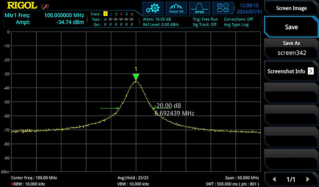Screen dimensions: 319x187
Task: Click the -20.00 dB bandwidth readout
Action: point(167,105)
